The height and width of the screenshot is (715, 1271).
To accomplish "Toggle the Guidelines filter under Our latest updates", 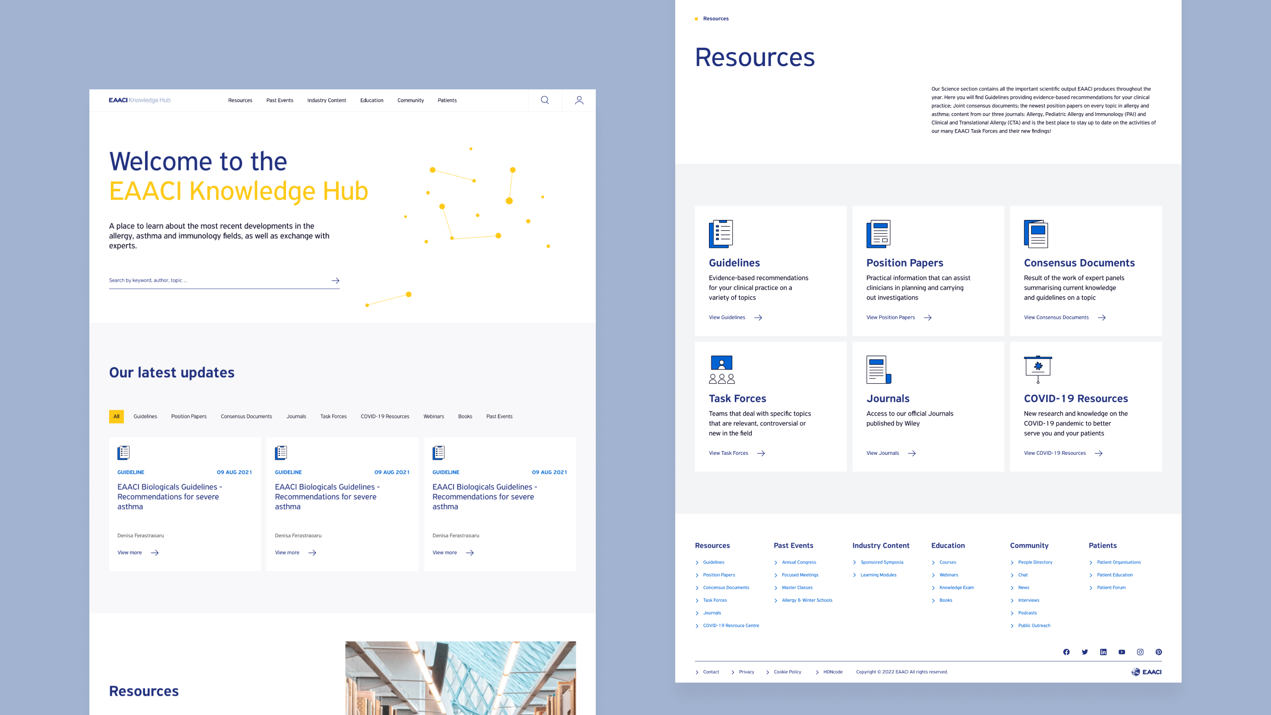I will (x=144, y=417).
